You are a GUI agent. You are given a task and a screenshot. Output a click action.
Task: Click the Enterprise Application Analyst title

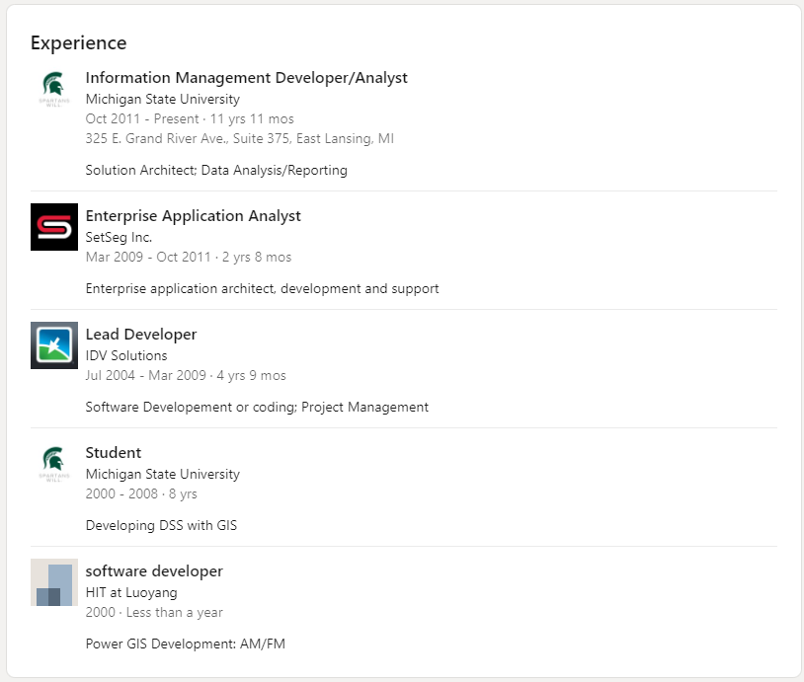(193, 216)
